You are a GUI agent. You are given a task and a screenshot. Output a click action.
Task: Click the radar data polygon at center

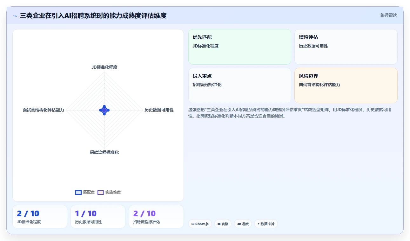tap(104, 110)
